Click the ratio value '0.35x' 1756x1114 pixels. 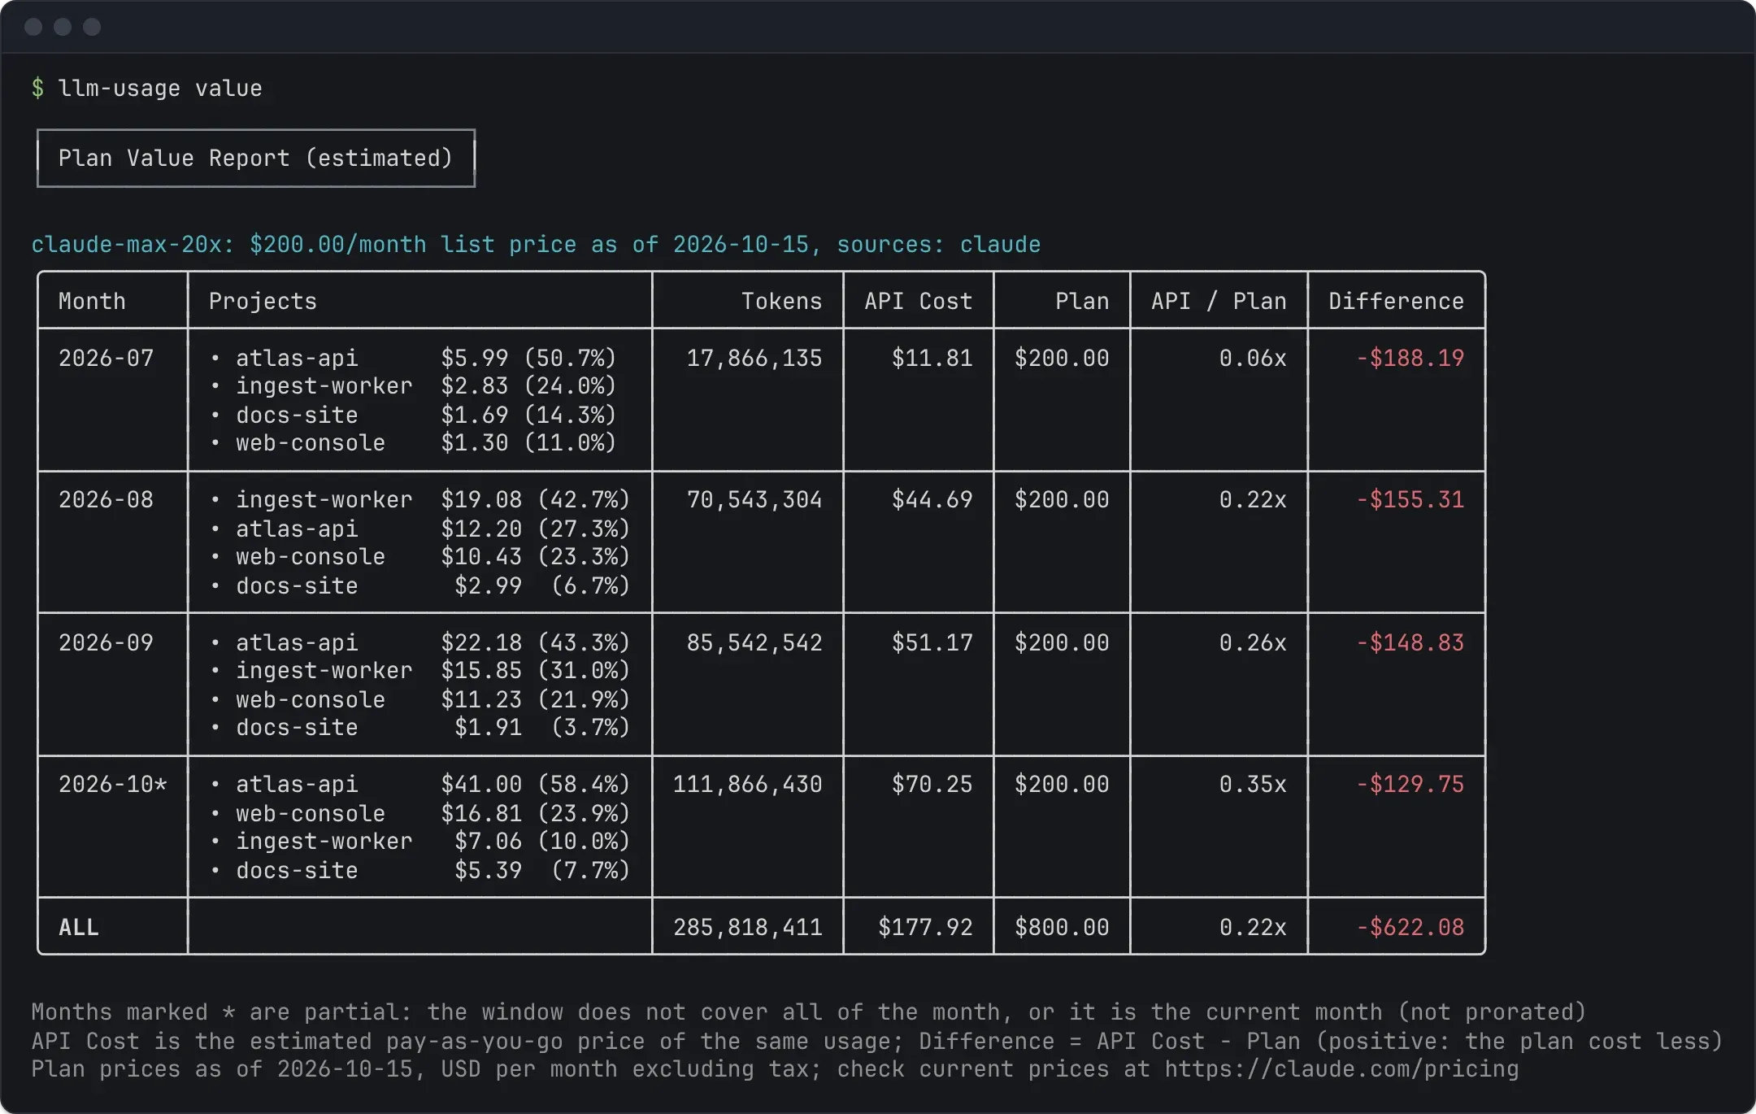[1253, 784]
